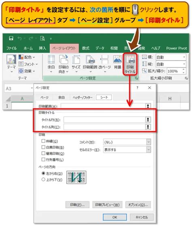Image resolution: width=192 pixels, height=226 pixels.
Task: Click the キャンセル button
Action: click(142, 217)
